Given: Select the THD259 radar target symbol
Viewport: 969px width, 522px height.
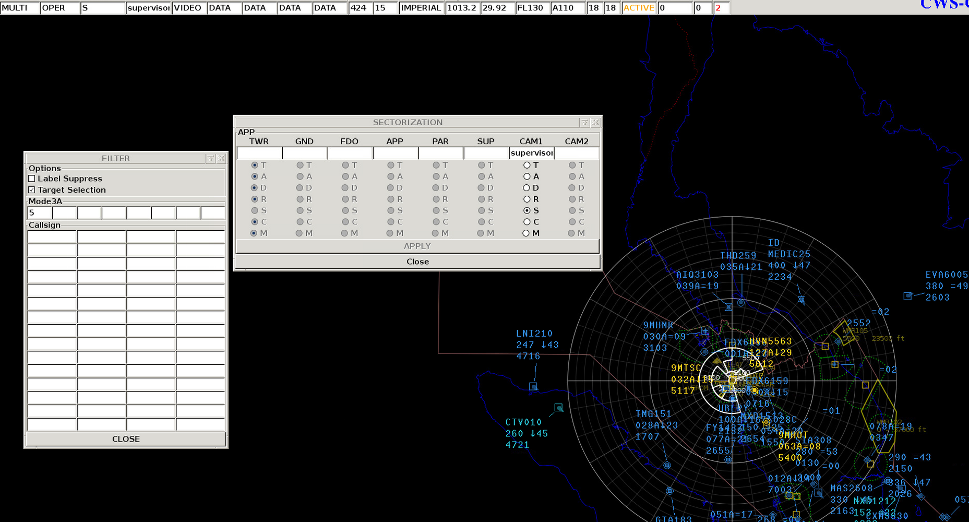Looking at the screenshot, I should [741, 302].
